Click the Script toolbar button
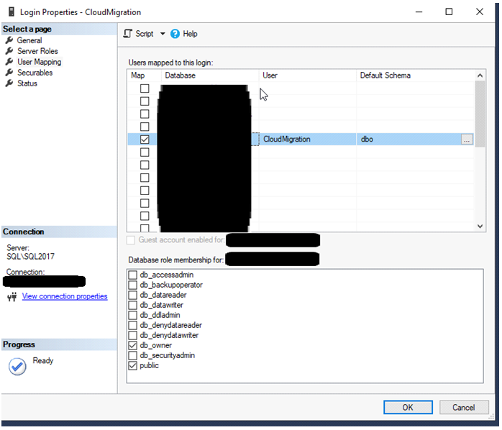The width and height of the screenshot is (502, 430). point(138,34)
